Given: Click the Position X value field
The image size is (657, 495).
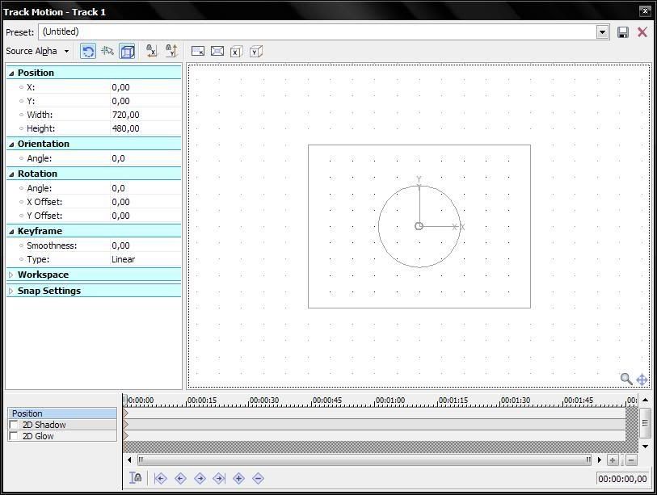Looking at the screenshot, I should (145, 87).
